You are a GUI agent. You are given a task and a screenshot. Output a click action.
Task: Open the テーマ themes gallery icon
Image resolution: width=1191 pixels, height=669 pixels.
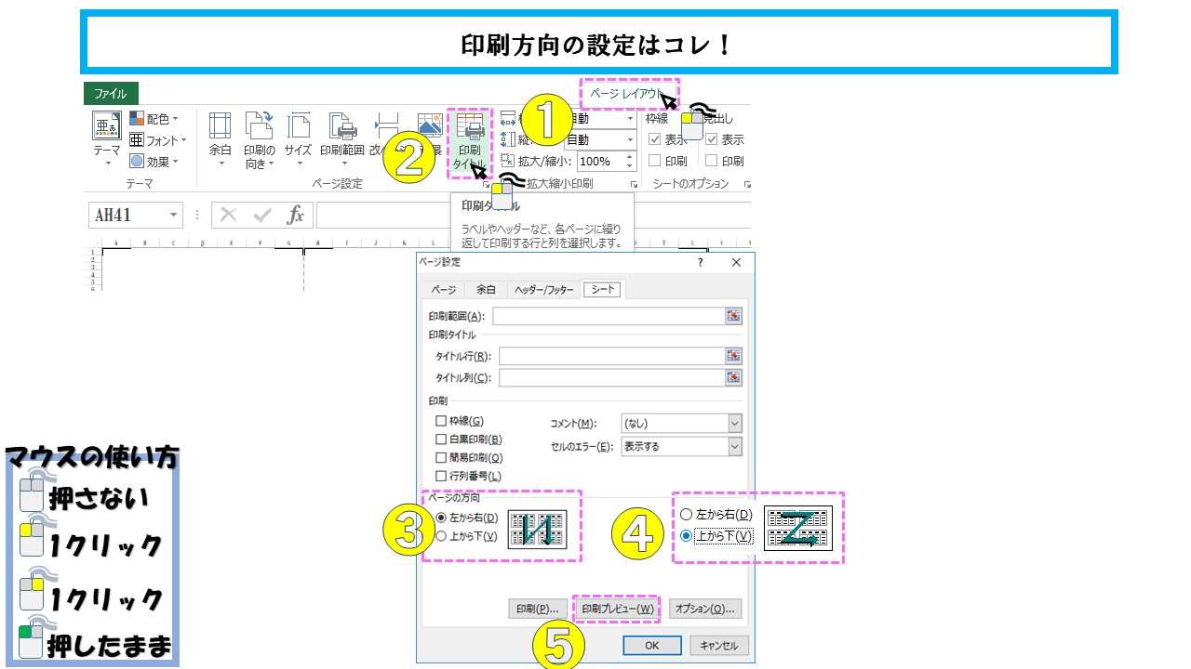click(x=106, y=126)
